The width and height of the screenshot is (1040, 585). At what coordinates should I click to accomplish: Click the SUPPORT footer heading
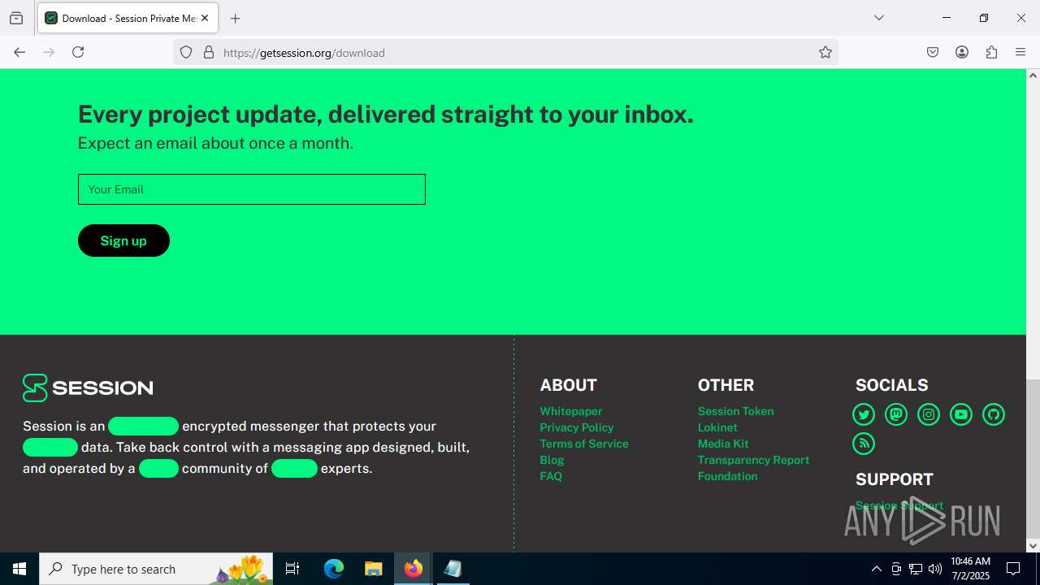[x=895, y=479]
